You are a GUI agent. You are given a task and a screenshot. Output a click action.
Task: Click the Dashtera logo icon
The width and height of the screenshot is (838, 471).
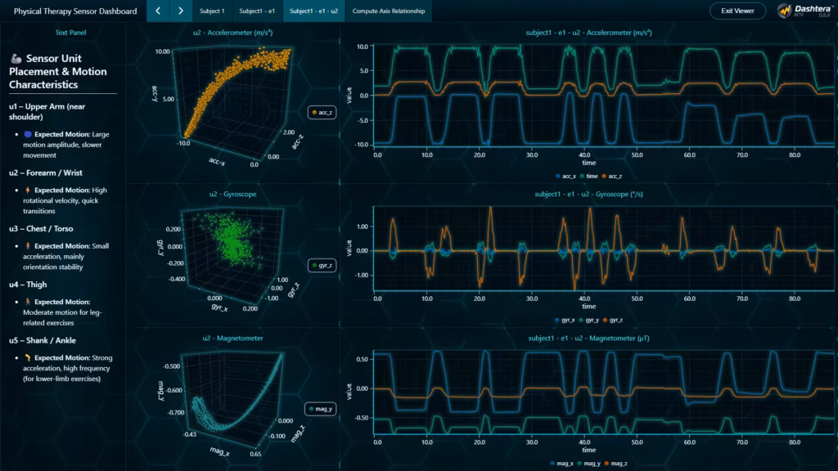(x=786, y=11)
